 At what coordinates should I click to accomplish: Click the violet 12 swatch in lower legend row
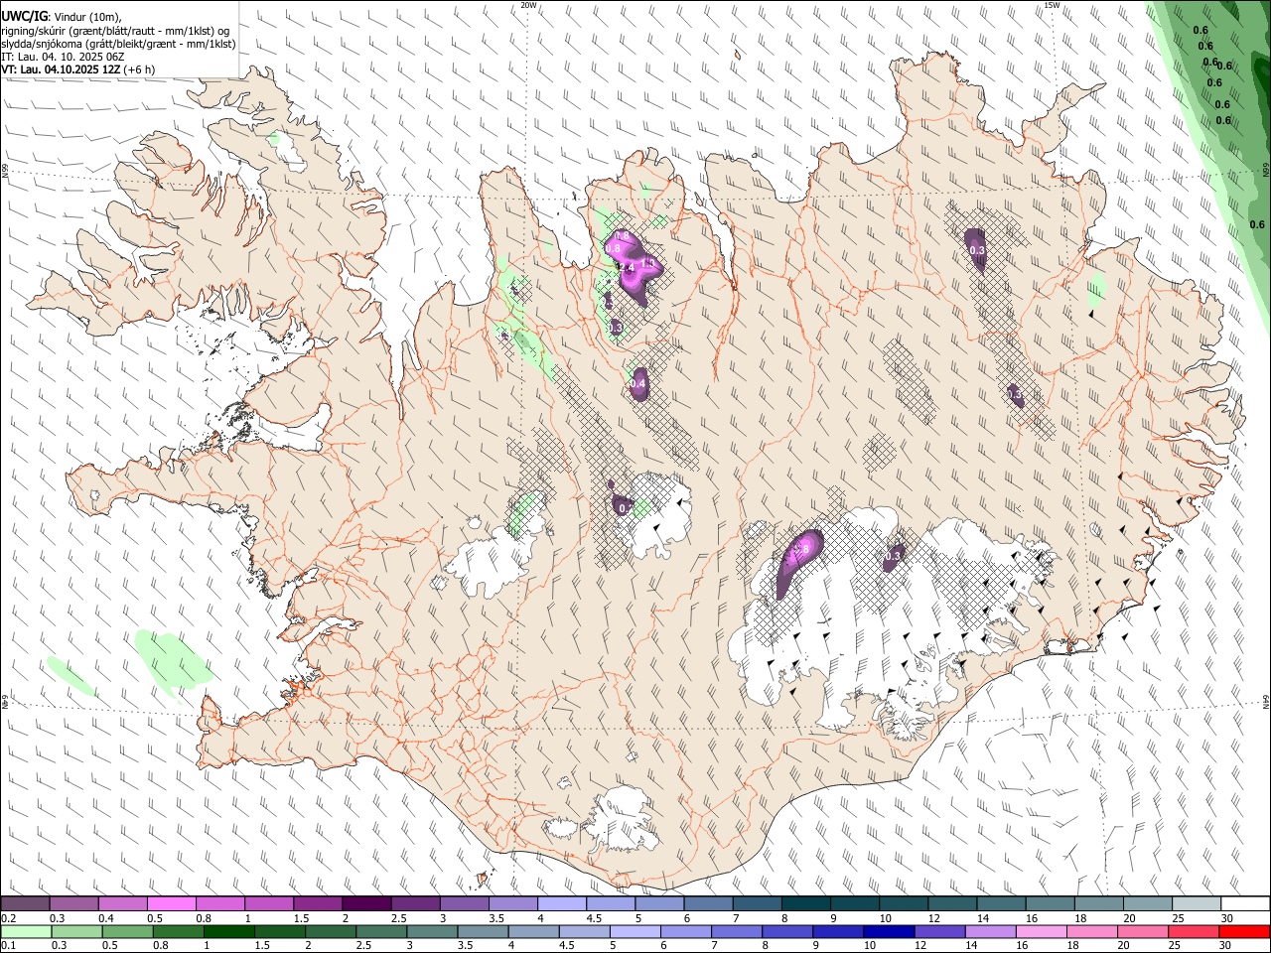tap(940, 931)
